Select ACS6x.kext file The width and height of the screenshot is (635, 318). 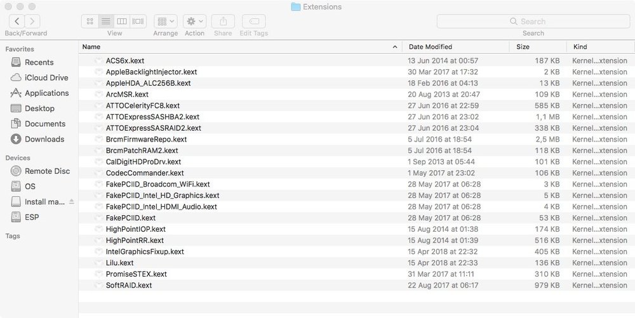(x=124, y=61)
